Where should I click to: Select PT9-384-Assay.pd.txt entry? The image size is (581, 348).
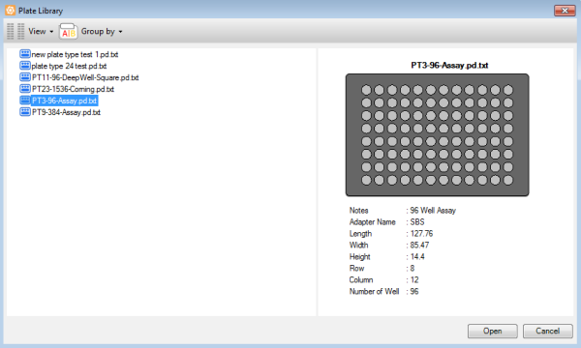[66, 112]
